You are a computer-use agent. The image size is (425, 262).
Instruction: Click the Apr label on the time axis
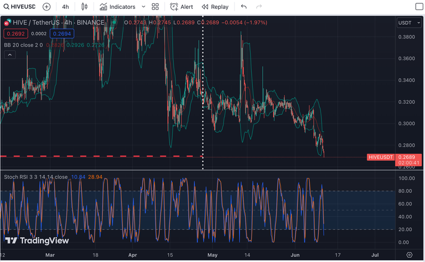coord(133,255)
